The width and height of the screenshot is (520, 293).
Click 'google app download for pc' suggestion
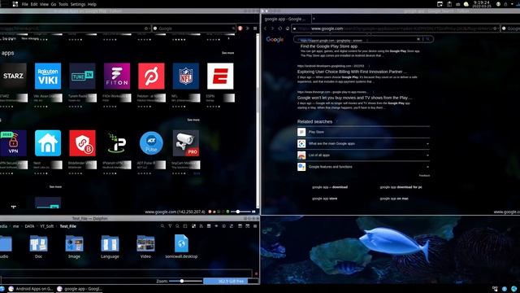point(401,187)
